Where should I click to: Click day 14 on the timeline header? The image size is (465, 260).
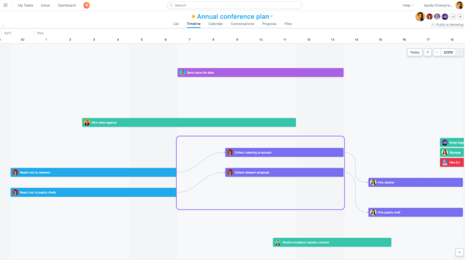coord(356,39)
